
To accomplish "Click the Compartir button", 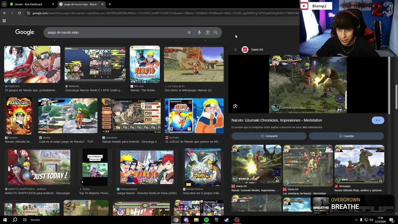I will point(269,136).
